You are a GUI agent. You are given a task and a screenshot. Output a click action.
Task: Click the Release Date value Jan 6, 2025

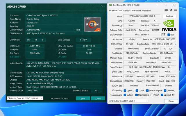pos(130,30)
